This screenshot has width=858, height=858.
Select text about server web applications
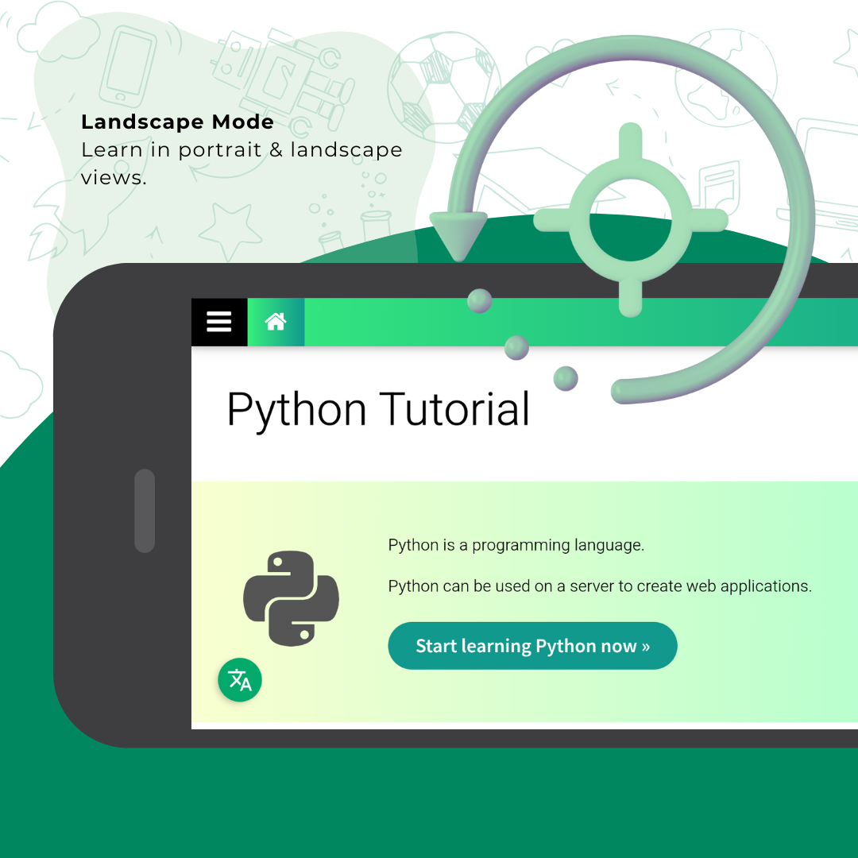coord(600,586)
